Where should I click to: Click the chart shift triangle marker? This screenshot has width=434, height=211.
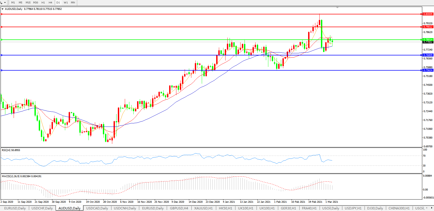pyautogui.click(x=338, y=7)
